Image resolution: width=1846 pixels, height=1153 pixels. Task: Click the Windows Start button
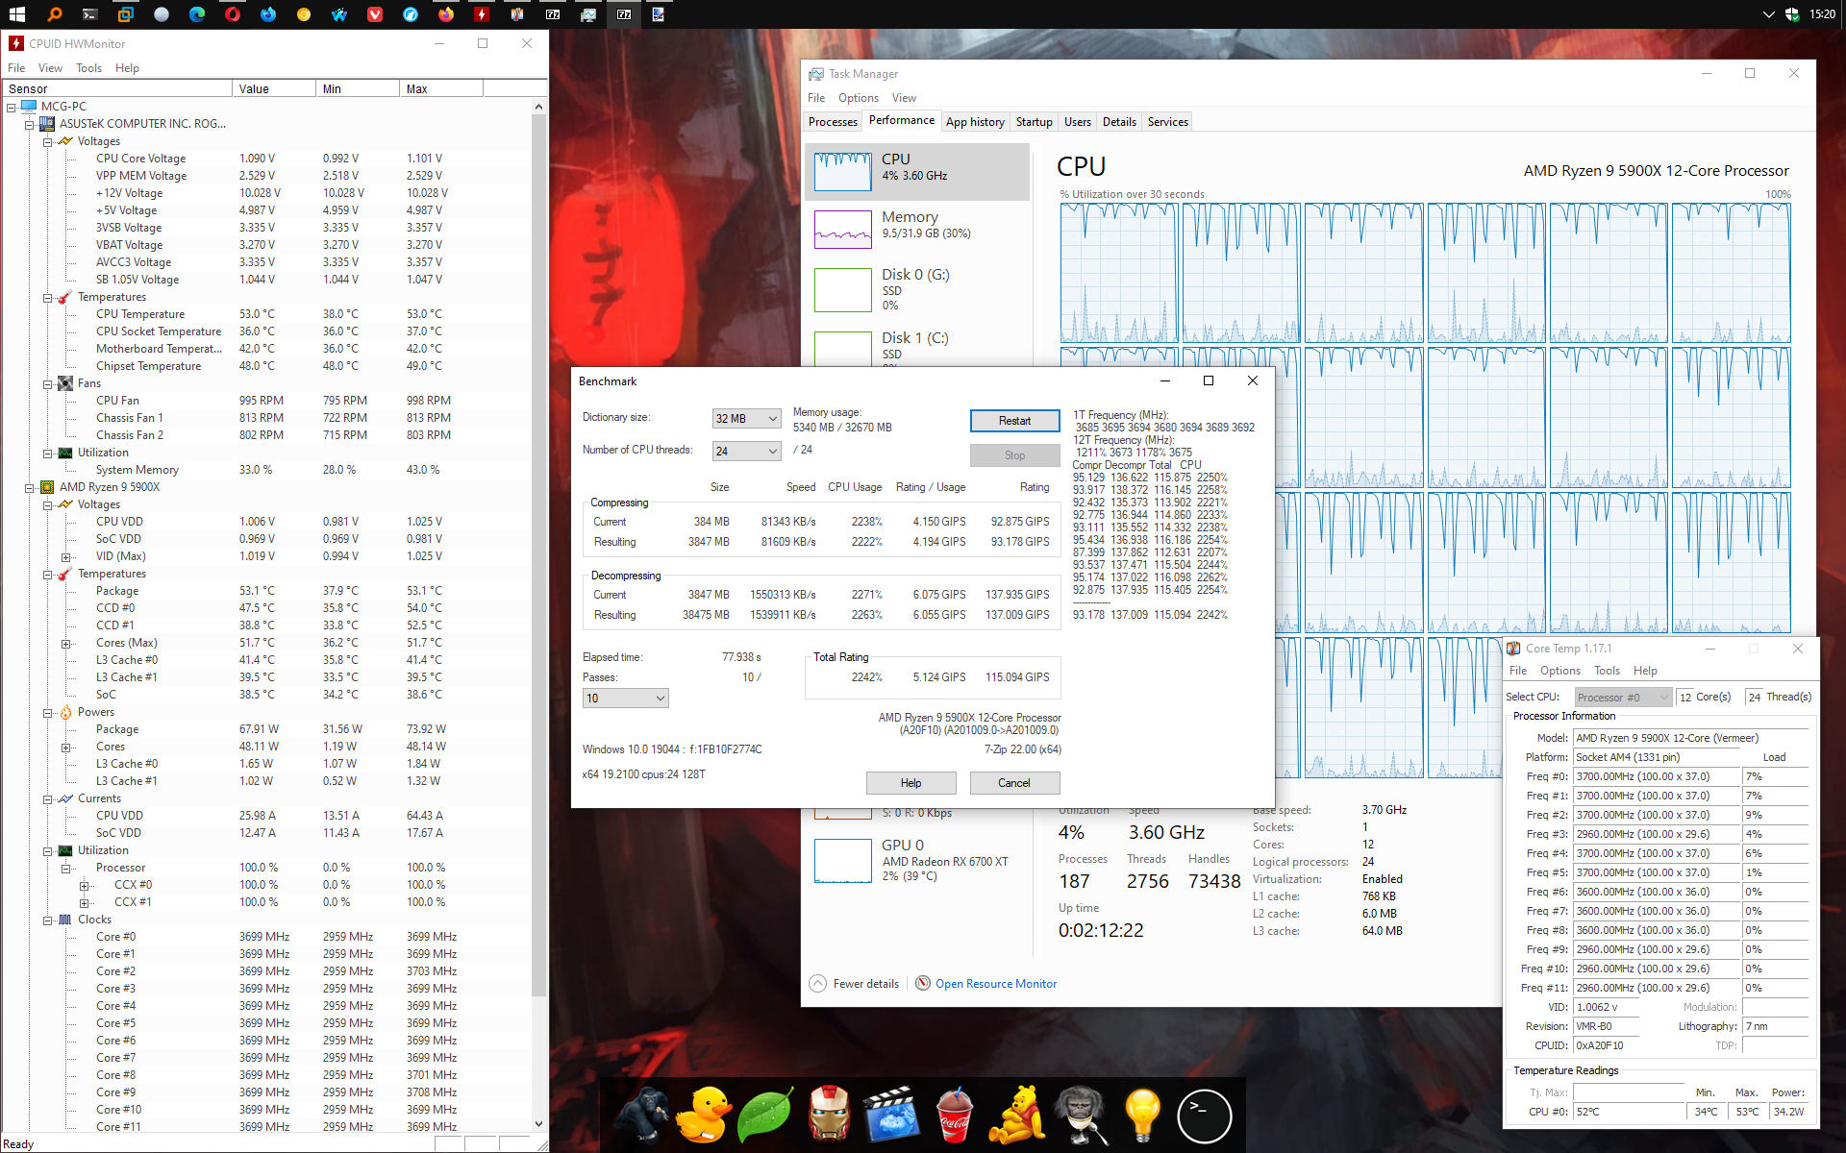[x=16, y=14]
